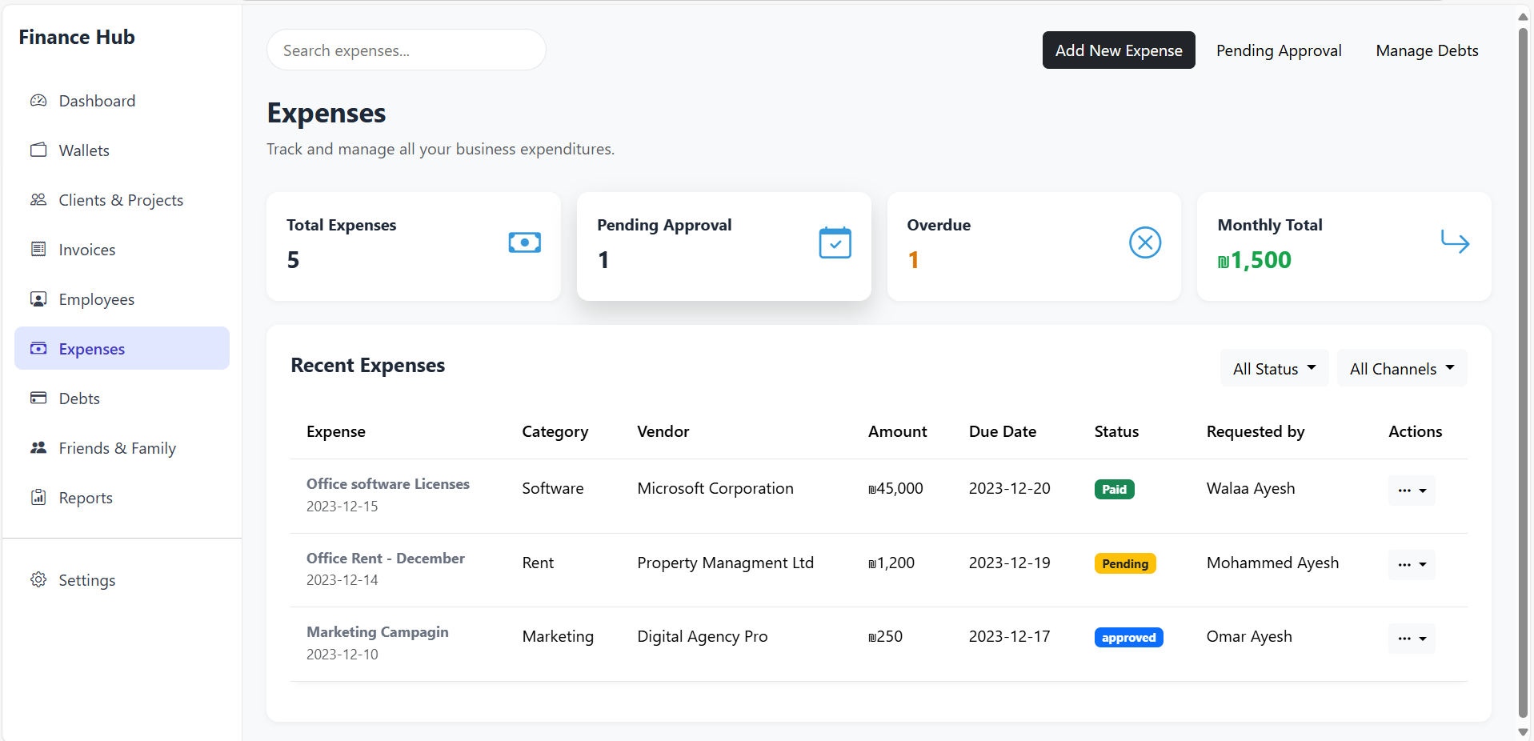The height and width of the screenshot is (741, 1534).
Task: Click the page vertical scrollbar
Action: tap(1523, 372)
